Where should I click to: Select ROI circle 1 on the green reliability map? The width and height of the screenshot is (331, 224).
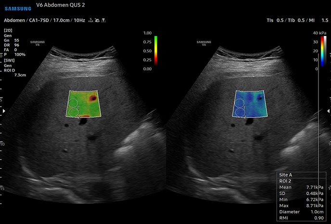(x=73, y=103)
